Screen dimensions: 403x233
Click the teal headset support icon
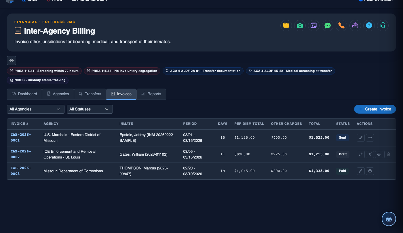(x=383, y=26)
